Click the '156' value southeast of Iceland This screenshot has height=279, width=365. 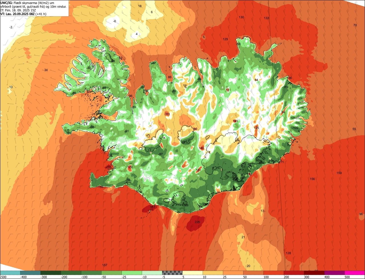click(x=312, y=179)
